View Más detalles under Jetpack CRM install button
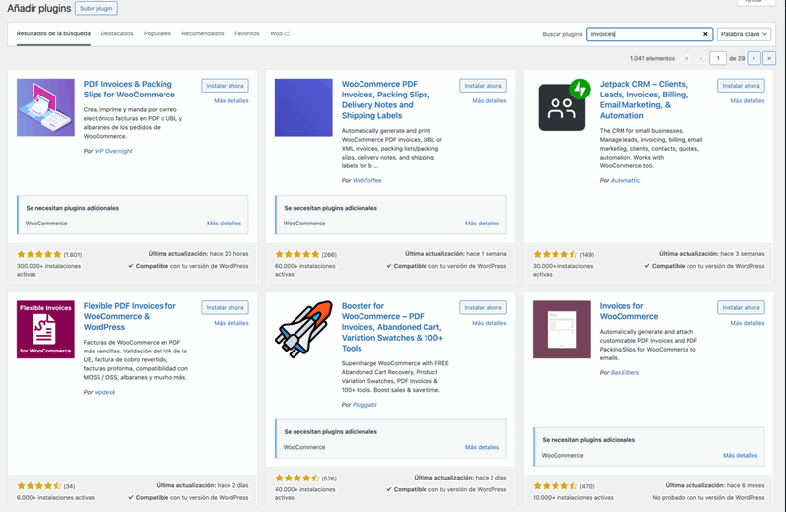Image resolution: width=786 pixels, height=512 pixels. pos(748,100)
